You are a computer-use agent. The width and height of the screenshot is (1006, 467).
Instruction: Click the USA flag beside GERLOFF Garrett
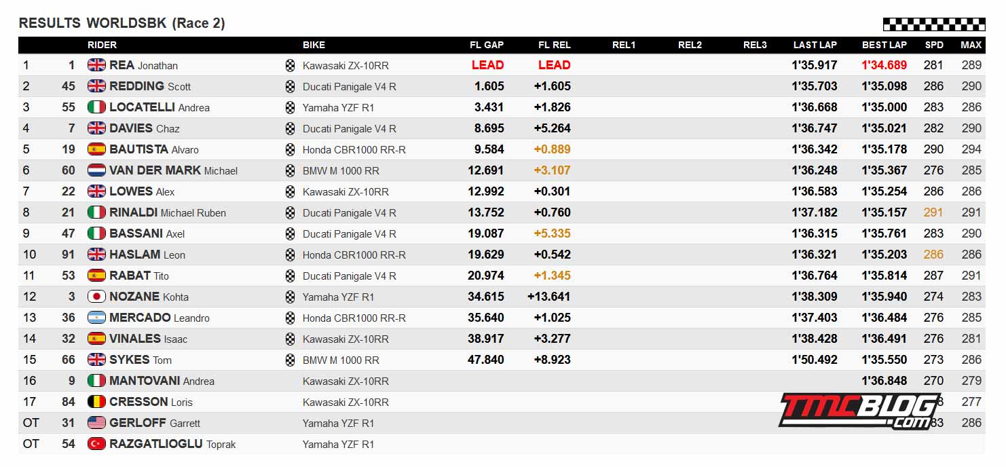click(97, 423)
